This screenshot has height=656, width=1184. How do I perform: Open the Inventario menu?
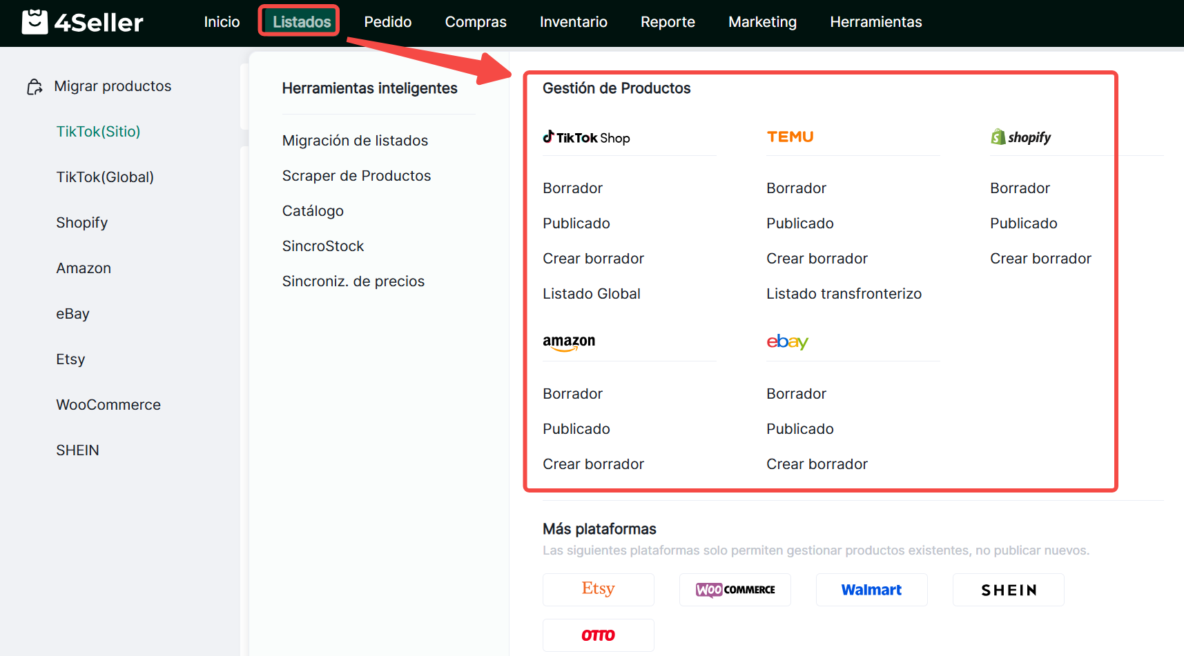[573, 22]
